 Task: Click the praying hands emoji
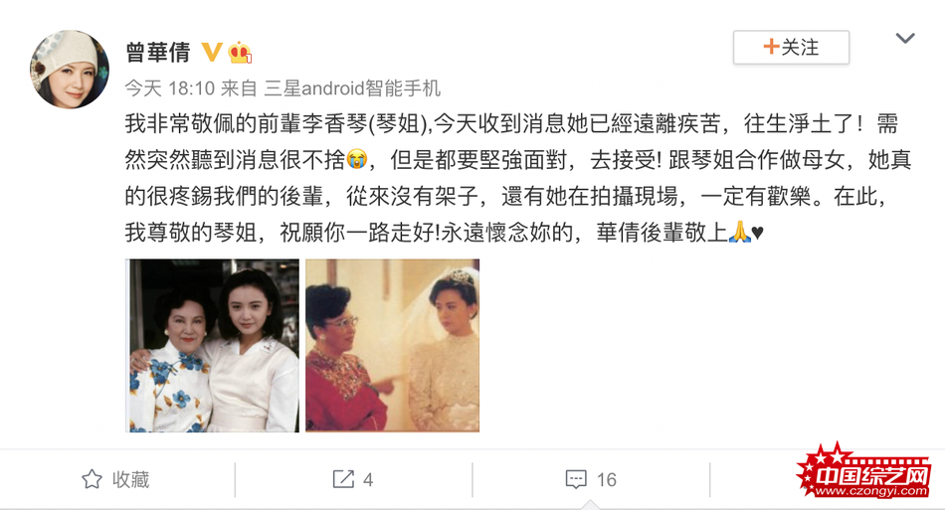click(x=739, y=232)
